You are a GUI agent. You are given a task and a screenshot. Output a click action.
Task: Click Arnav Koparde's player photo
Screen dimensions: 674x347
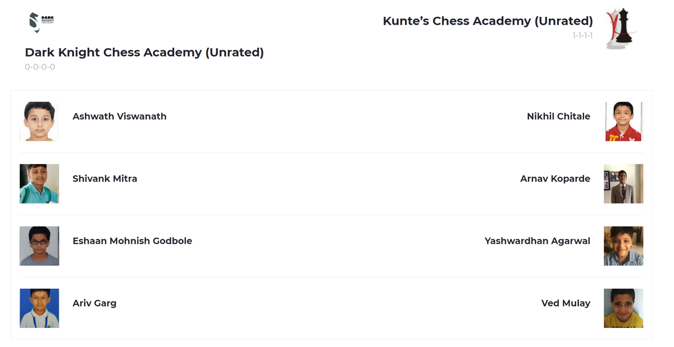pos(623,183)
